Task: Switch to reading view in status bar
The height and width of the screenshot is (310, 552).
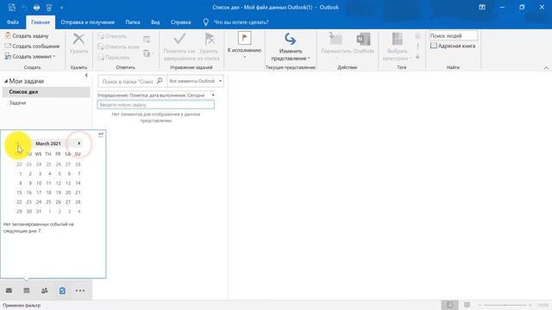Action: (467, 305)
